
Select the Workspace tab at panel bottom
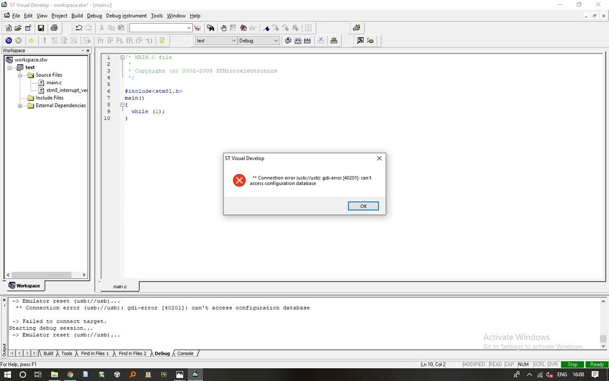(x=24, y=286)
